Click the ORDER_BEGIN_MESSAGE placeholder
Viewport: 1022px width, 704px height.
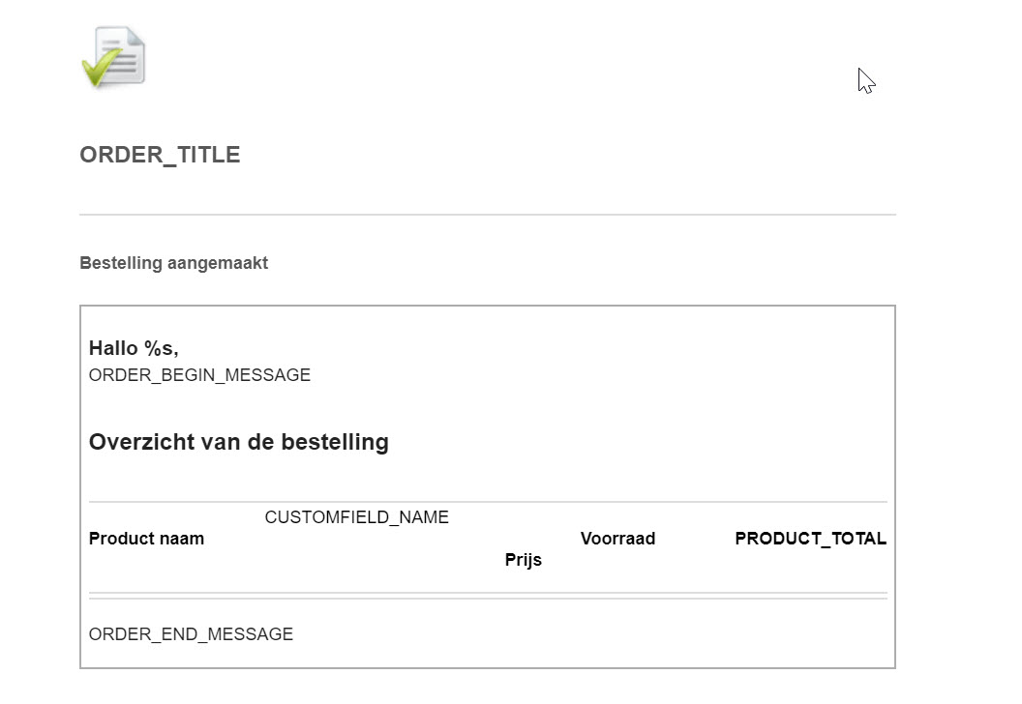tap(199, 375)
